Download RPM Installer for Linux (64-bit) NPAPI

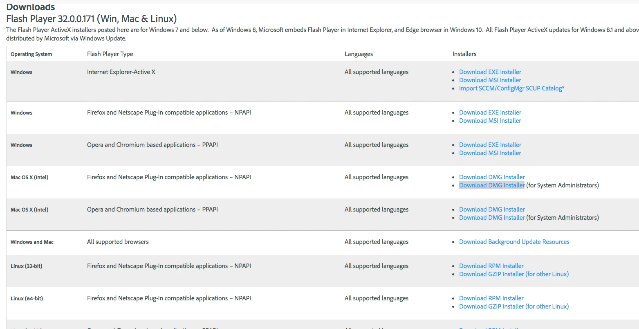(491, 298)
